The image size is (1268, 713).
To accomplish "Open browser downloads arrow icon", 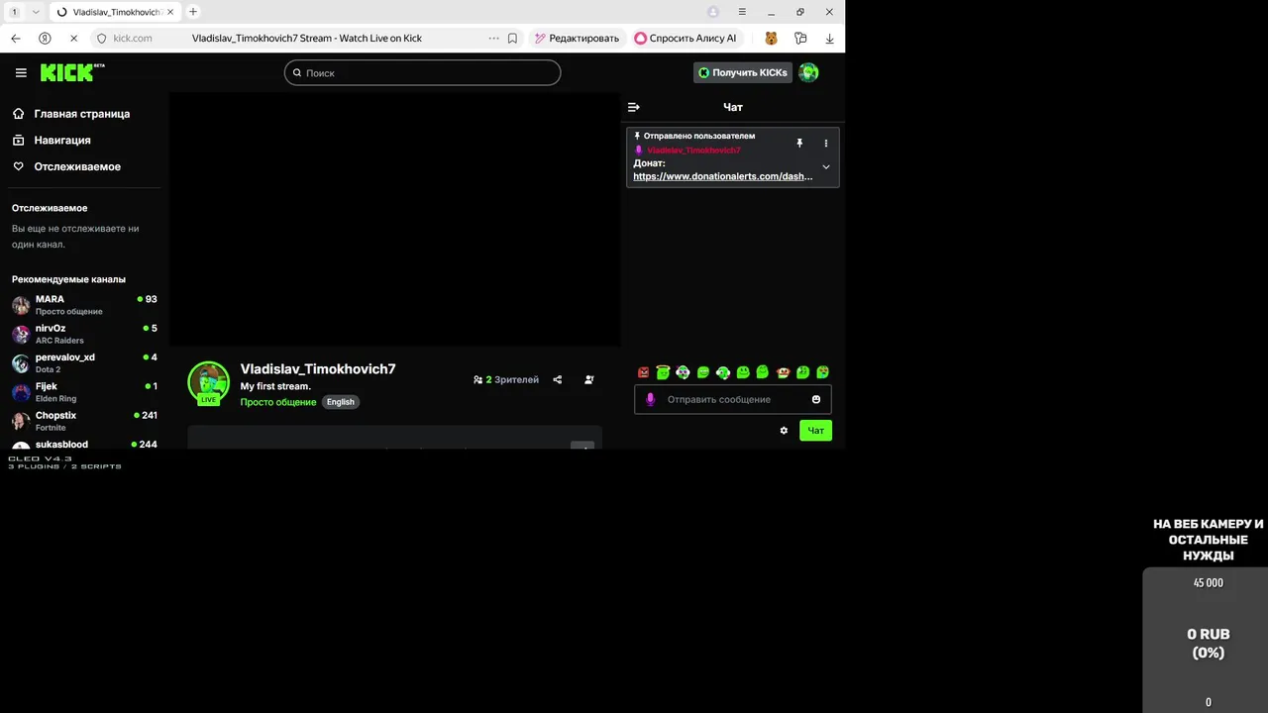I will click(x=829, y=38).
